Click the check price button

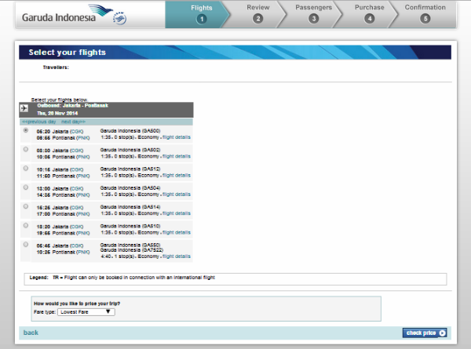coord(425,333)
